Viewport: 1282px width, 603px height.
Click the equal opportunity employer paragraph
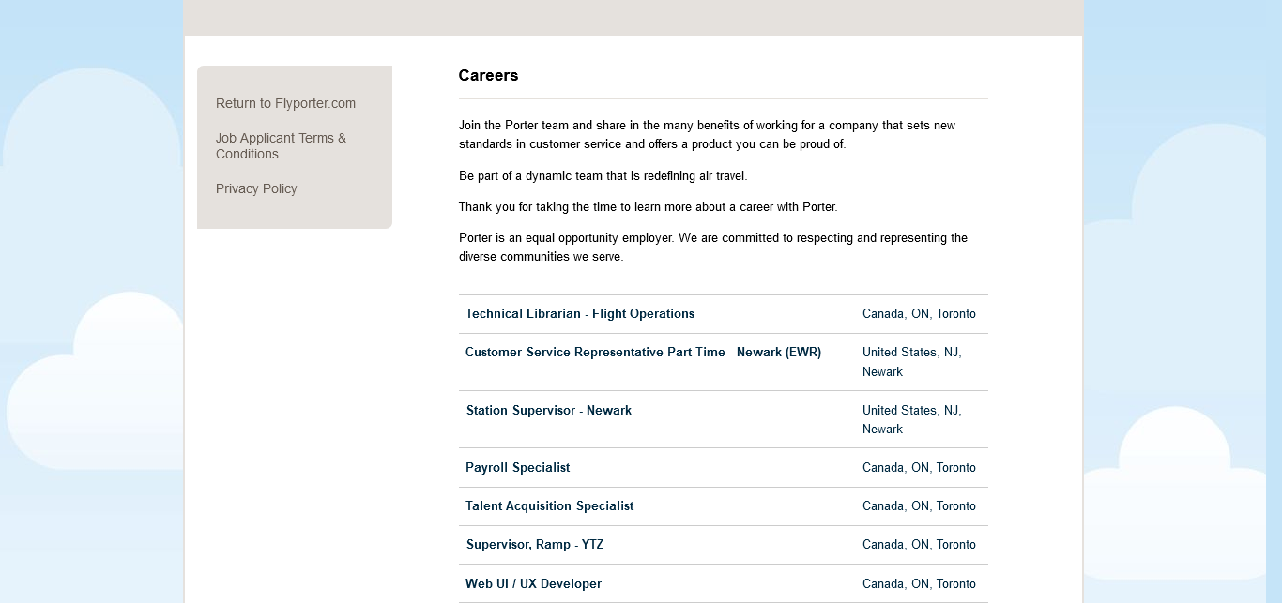pos(712,248)
